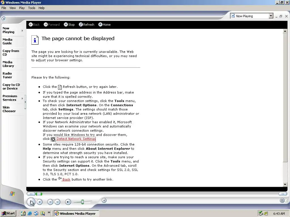
Task: Click the Show Desktop quick launch icon
Action: tap(23, 213)
